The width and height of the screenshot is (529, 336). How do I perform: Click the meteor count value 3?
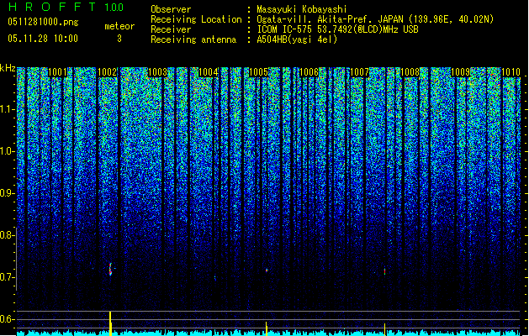point(119,39)
